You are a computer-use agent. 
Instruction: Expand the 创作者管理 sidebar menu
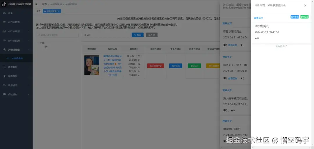coord(16,22)
